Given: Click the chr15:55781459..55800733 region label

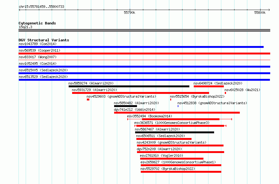Looking at the screenshot, I should click(41, 7).
